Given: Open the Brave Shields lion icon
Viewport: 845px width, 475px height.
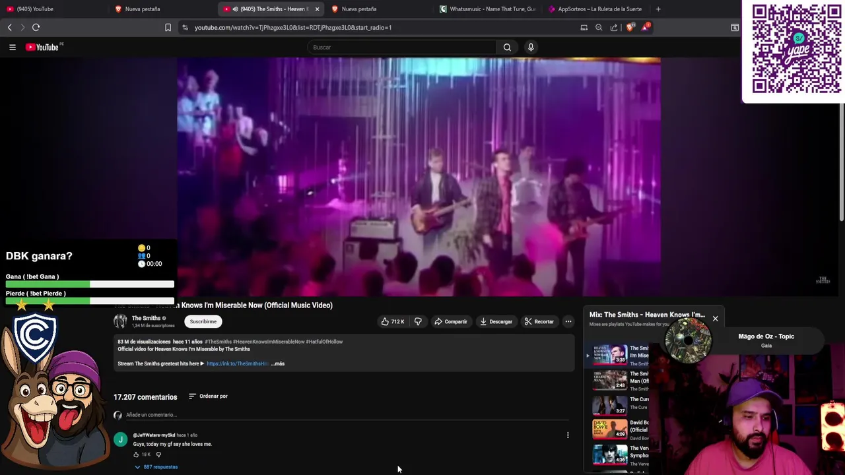Looking at the screenshot, I should click(x=630, y=27).
